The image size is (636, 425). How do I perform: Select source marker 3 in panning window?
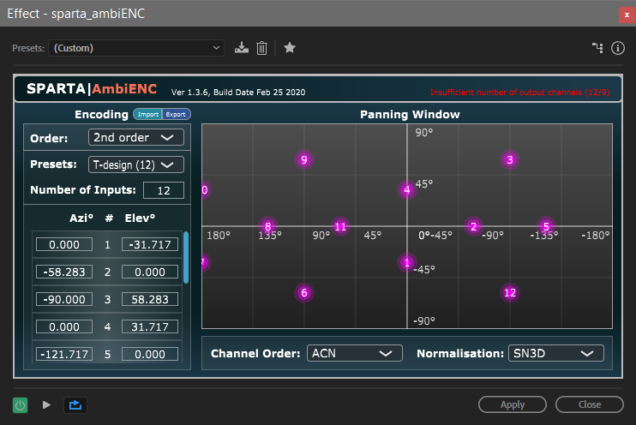click(x=510, y=159)
